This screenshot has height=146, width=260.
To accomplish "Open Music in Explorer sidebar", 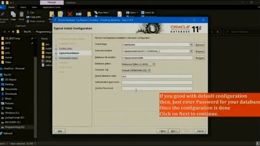I will (8, 99).
